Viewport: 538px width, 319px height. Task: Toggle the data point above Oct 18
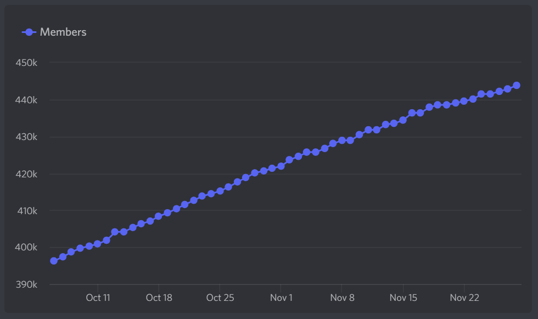click(159, 215)
